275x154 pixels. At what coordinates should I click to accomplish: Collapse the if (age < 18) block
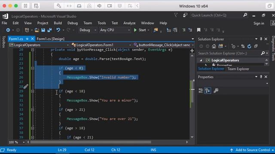pos(33,91)
